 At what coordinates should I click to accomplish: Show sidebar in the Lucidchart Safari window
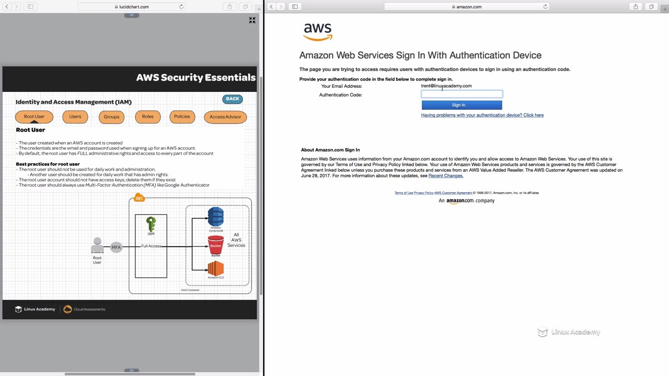(x=30, y=7)
